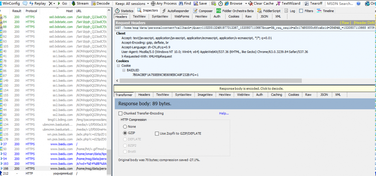Toggle the Decode toolbar button
Viewport: 376px width, 176px height.
coord(100,3)
